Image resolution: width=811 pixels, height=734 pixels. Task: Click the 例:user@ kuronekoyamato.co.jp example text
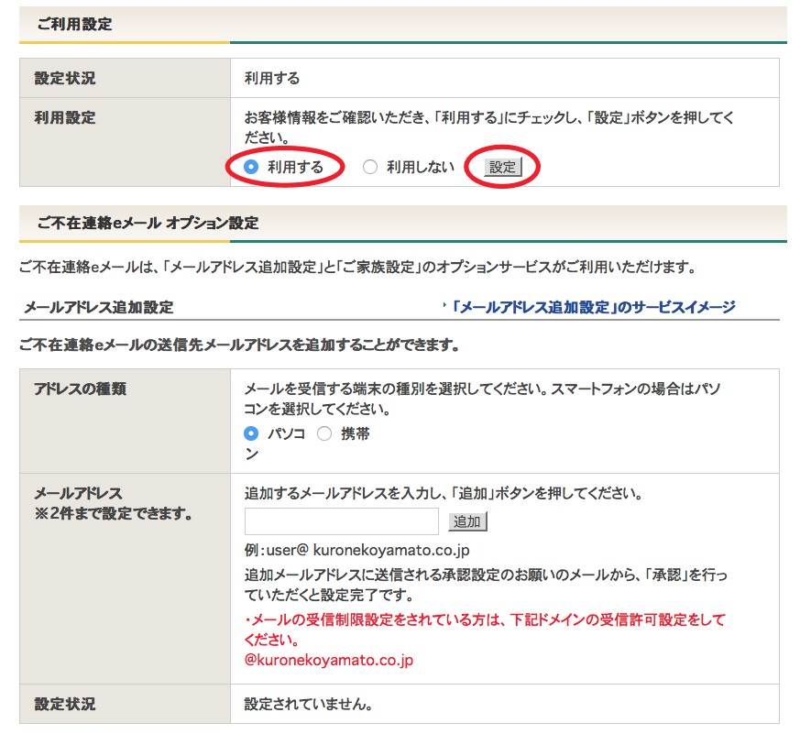(x=357, y=550)
